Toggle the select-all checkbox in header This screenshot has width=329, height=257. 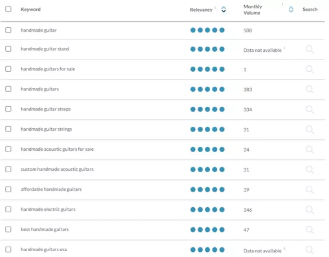point(8,9)
